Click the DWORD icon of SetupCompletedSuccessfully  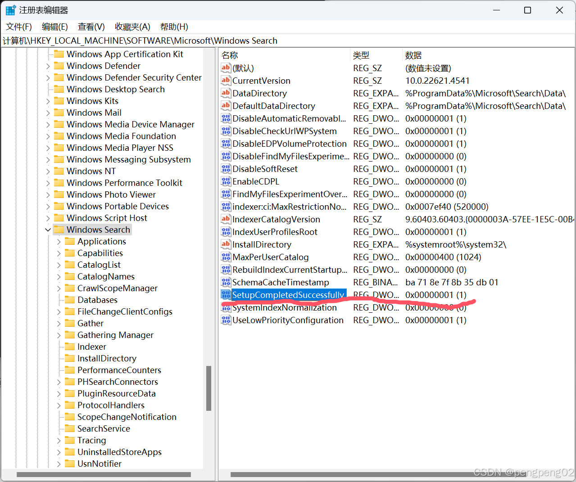pos(226,295)
